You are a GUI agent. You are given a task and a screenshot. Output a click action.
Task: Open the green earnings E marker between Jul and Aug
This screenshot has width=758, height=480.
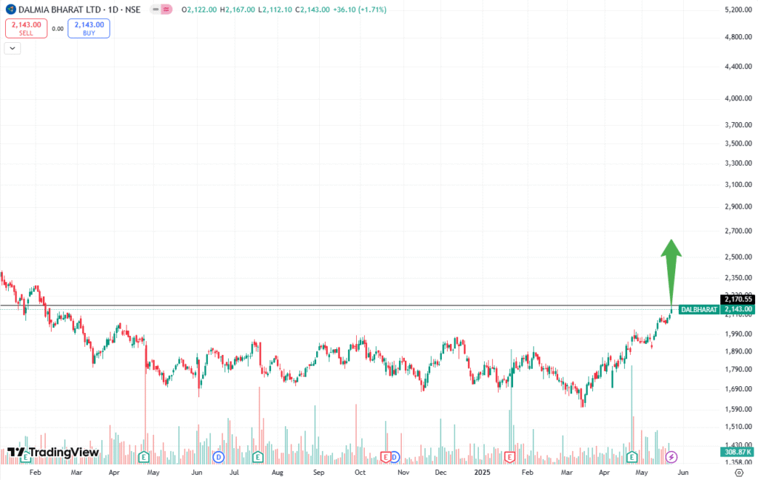tap(258, 456)
